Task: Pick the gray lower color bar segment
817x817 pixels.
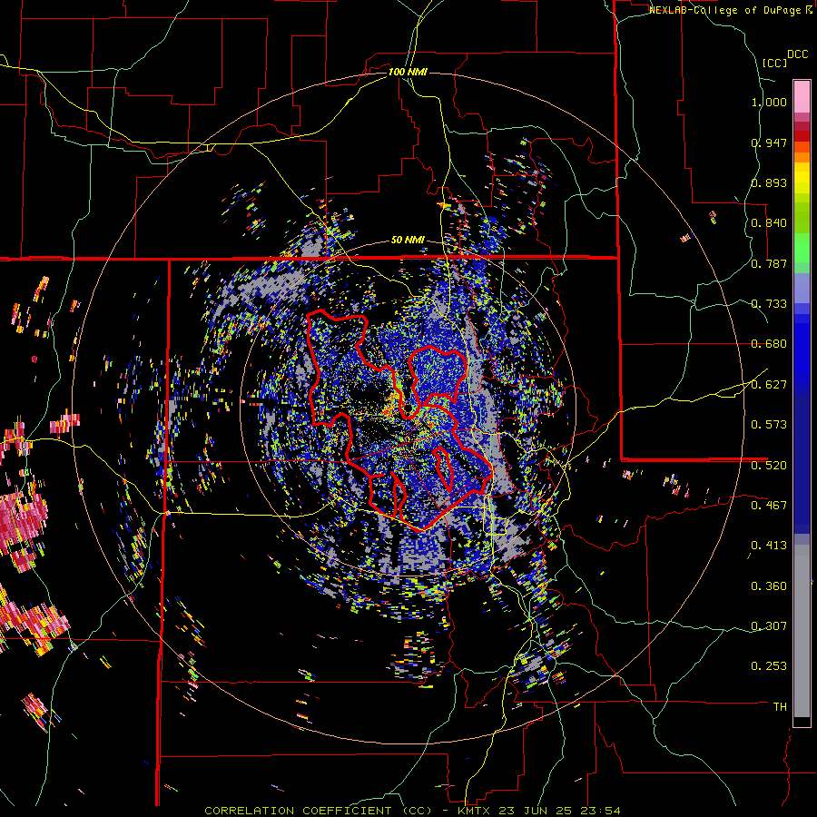Action: pyautogui.click(x=802, y=631)
